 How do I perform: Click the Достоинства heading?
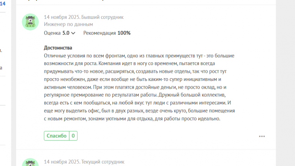coord(58,48)
